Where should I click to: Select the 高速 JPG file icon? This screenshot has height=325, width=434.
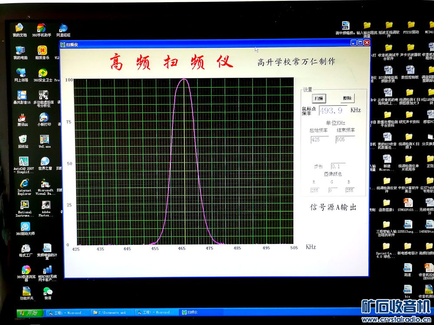click(408, 270)
